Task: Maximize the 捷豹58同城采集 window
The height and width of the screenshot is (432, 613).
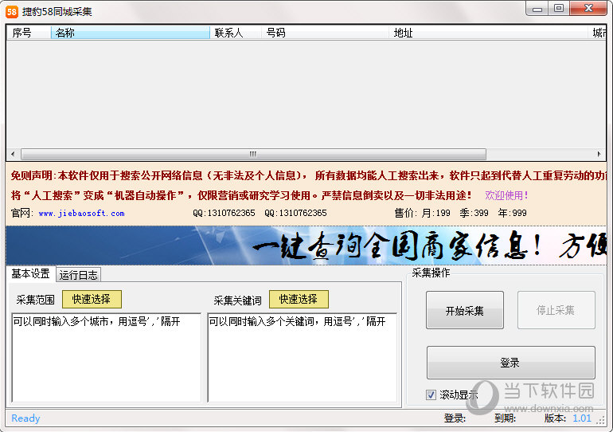Action: [x=559, y=9]
